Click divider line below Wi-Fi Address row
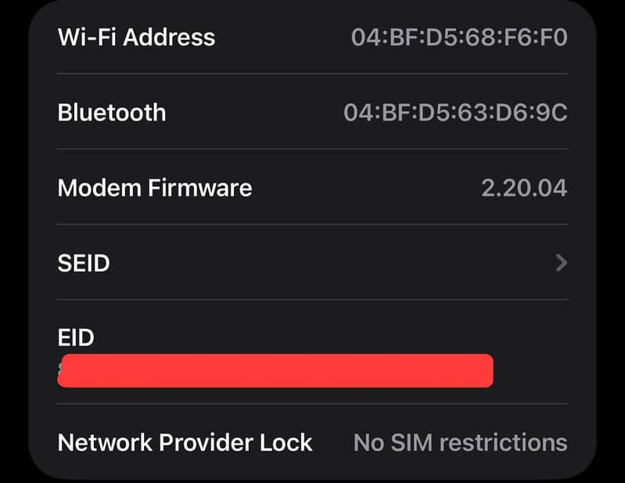This screenshot has width=625, height=483. click(313, 74)
